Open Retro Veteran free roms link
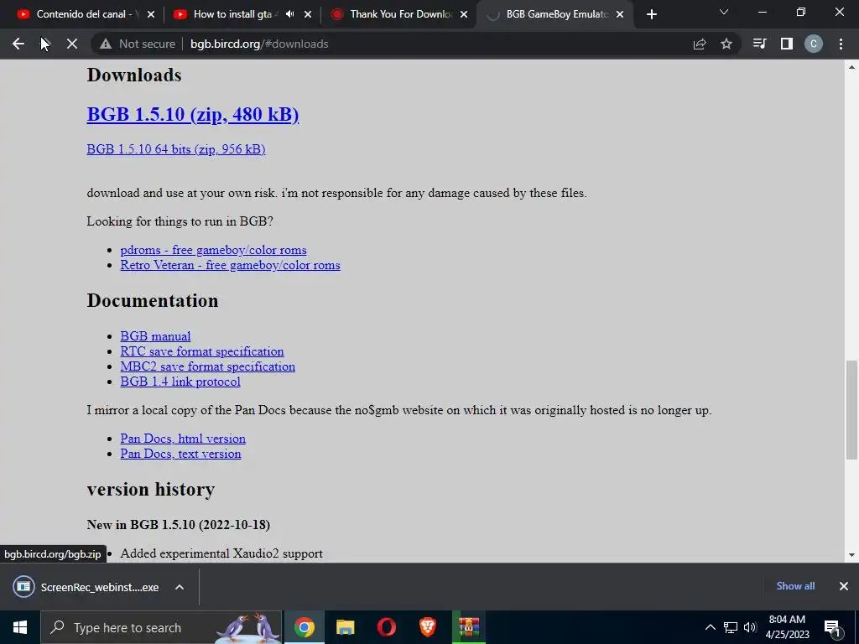The height and width of the screenshot is (644, 859). pos(230,266)
